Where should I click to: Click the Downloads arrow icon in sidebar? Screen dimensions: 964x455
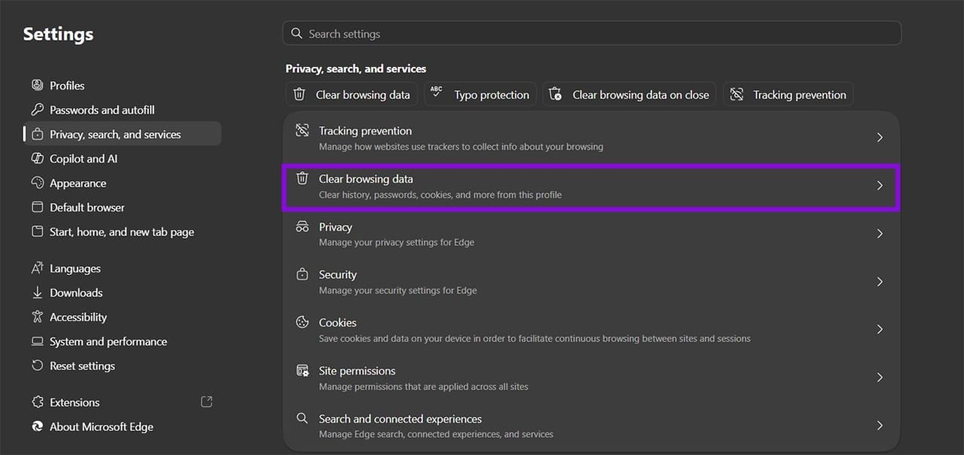[x=37, y=293]
